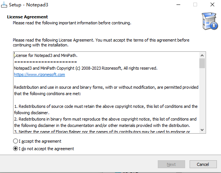
Task: Select "I accept the agreement" radio button
Action: tap(15, 141)
